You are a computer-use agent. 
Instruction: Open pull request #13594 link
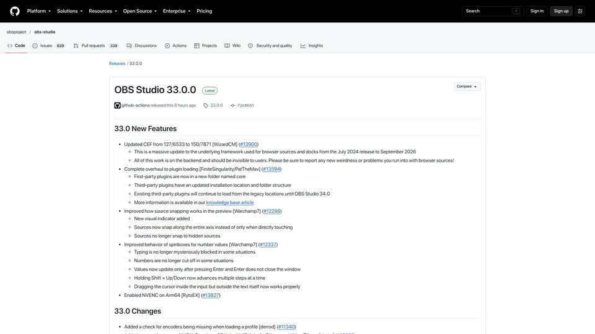click(x=271, y=169)
